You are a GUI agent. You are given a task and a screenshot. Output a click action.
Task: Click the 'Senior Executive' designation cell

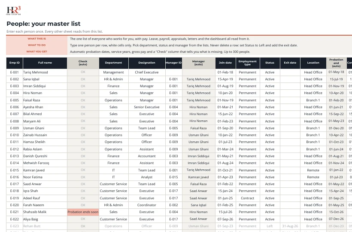[147, 107]
